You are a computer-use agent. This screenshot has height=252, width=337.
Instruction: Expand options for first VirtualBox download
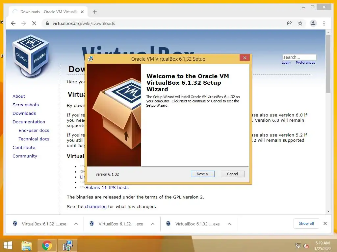76,224
